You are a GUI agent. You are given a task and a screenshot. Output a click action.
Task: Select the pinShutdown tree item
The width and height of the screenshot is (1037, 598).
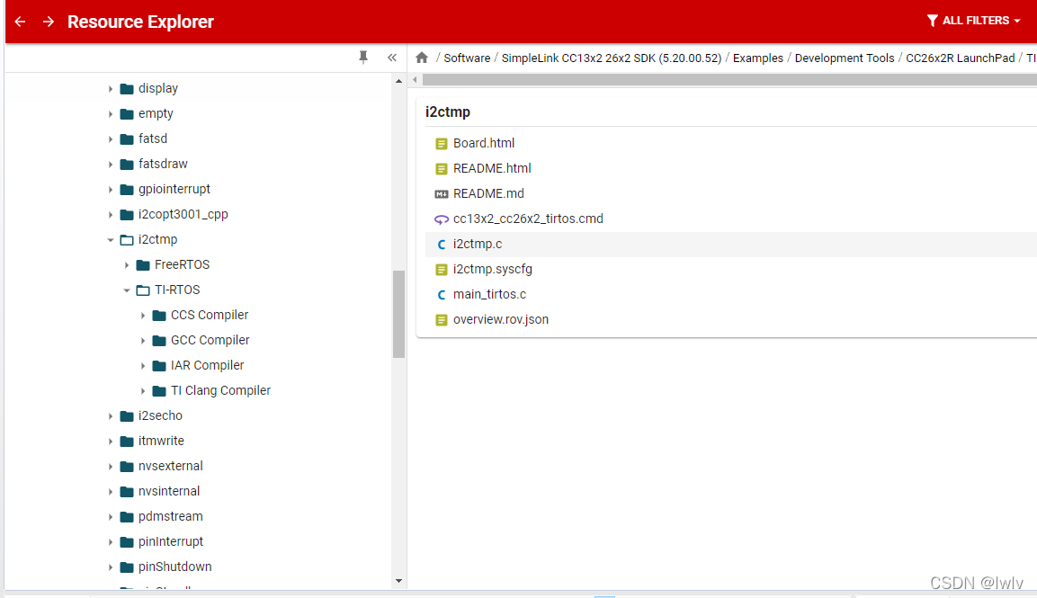click(174, 567)
